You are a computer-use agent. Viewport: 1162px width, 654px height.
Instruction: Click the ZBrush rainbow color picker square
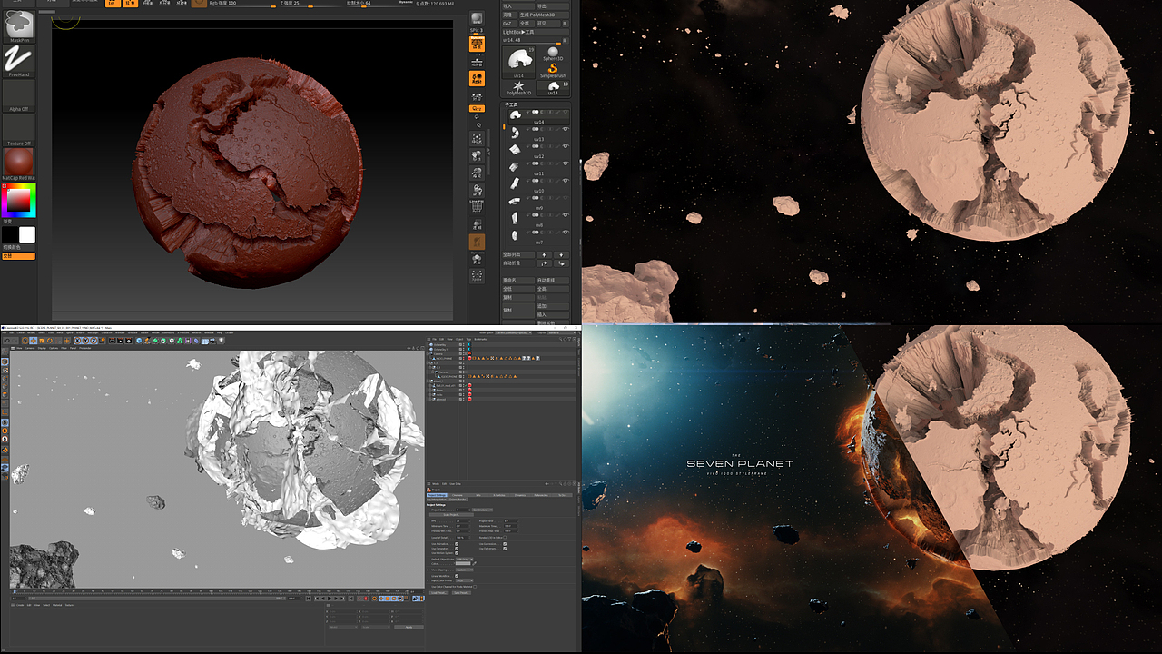point(18,200)
